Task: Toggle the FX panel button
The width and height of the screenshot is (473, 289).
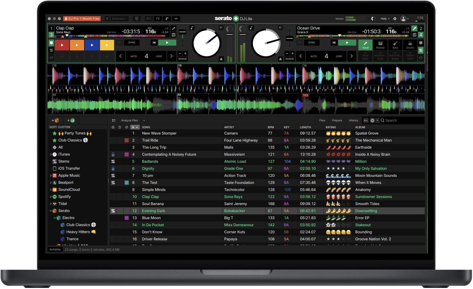Action: click(158, 19)
